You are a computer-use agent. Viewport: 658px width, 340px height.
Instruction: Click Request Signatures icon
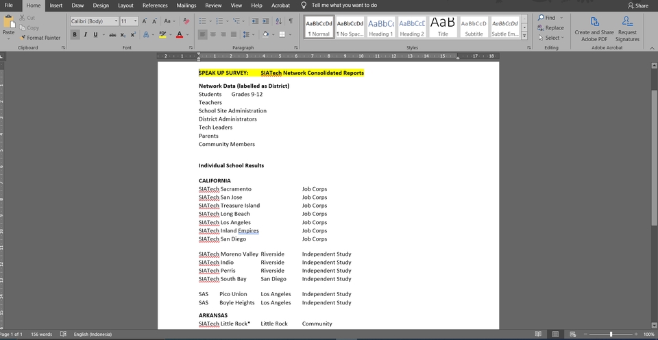(627, 29)
